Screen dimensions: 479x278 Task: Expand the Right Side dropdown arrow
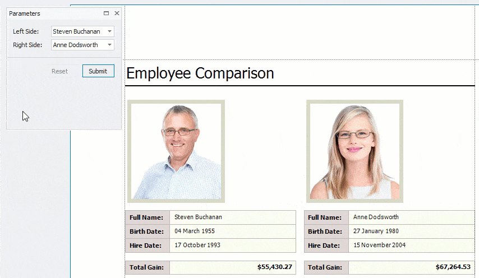110,45
